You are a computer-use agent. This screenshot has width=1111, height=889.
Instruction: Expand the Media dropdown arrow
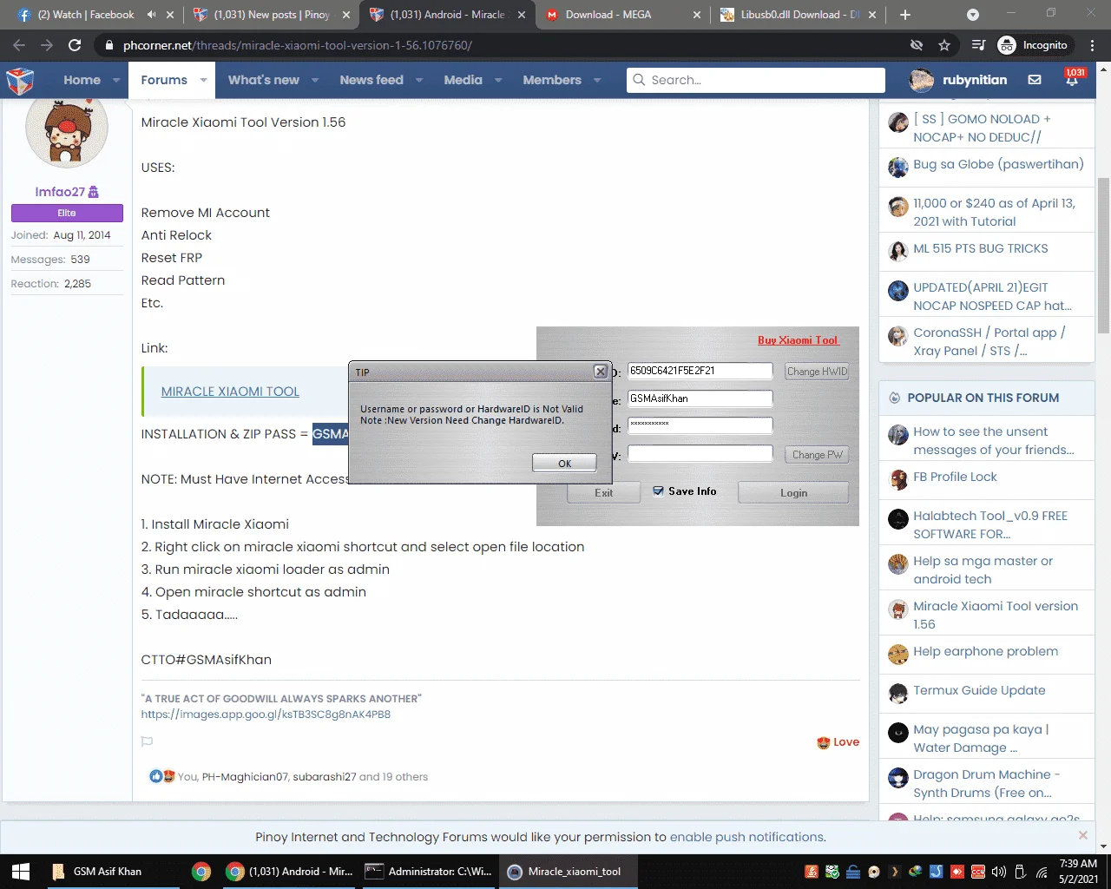(498, 80)
